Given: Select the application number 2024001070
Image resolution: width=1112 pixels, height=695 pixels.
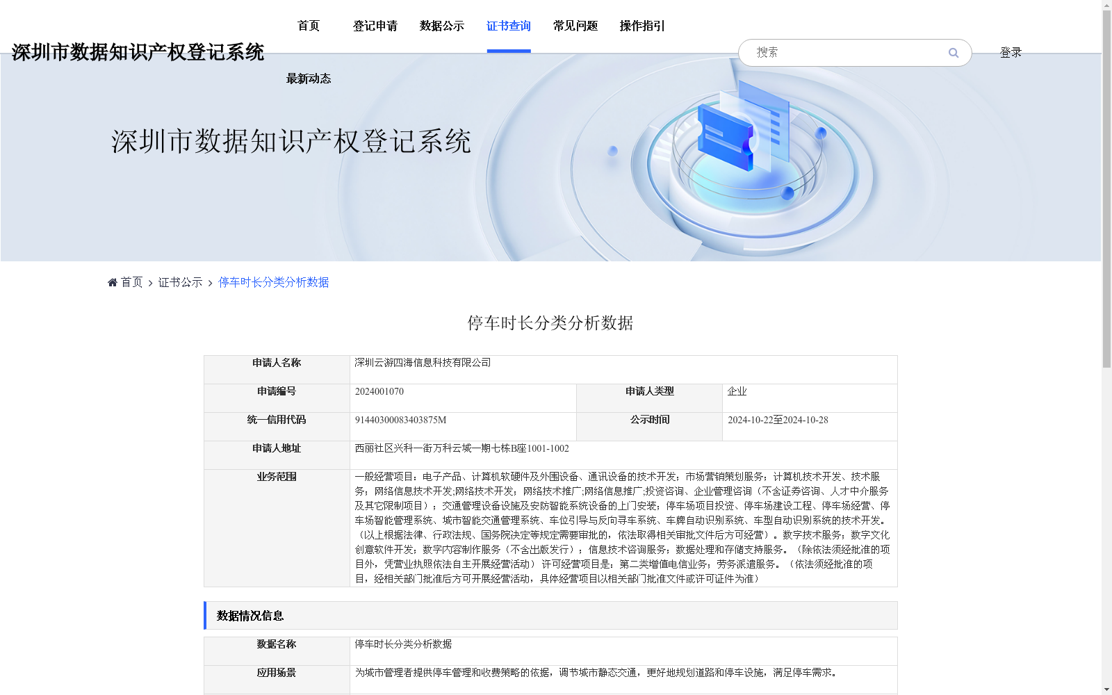Looking at the screenshot, I should (x=379, y=391).
